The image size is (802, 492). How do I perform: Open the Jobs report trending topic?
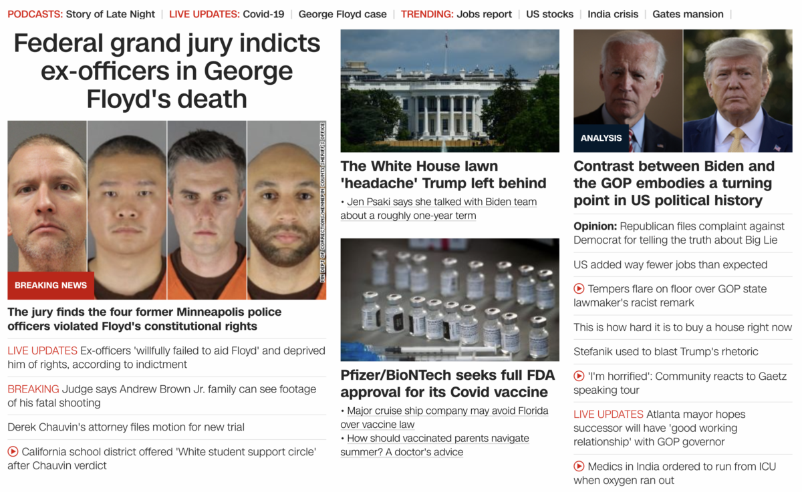click(485, 14)
